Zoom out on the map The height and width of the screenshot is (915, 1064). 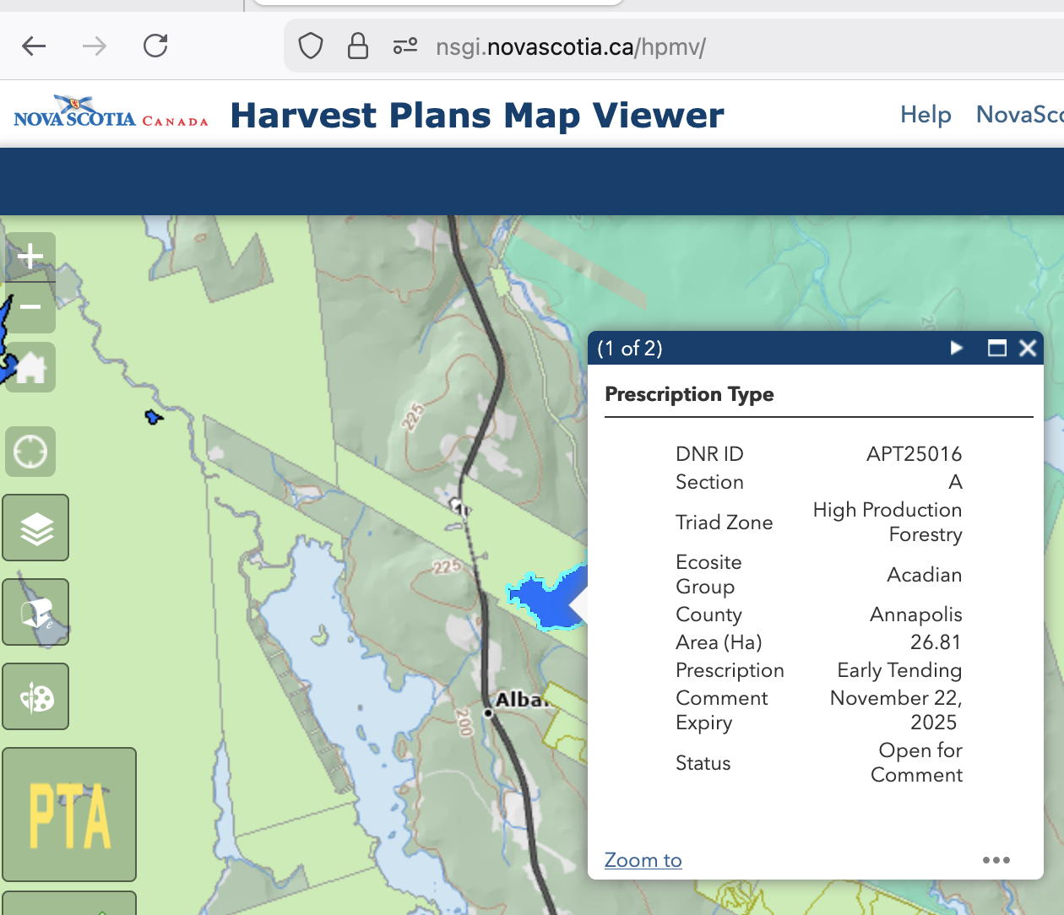[30, 307]
